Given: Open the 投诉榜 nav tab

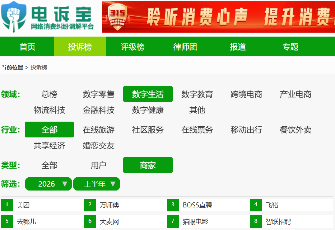Looking at the screenshot, I should [80, 47].
